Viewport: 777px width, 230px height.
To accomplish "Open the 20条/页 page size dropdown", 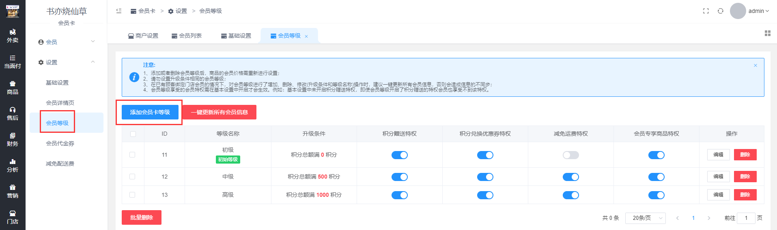I will (645, 218).
